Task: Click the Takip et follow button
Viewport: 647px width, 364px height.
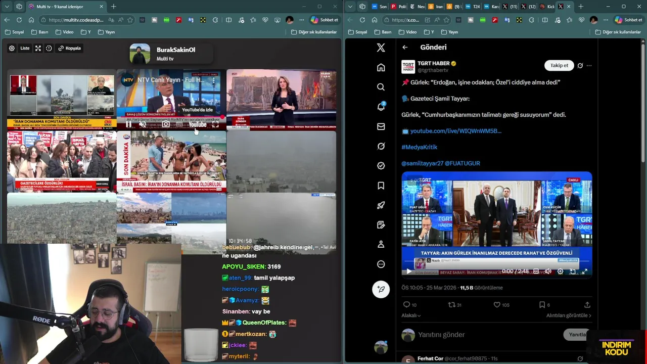Action: click(559, 65)
